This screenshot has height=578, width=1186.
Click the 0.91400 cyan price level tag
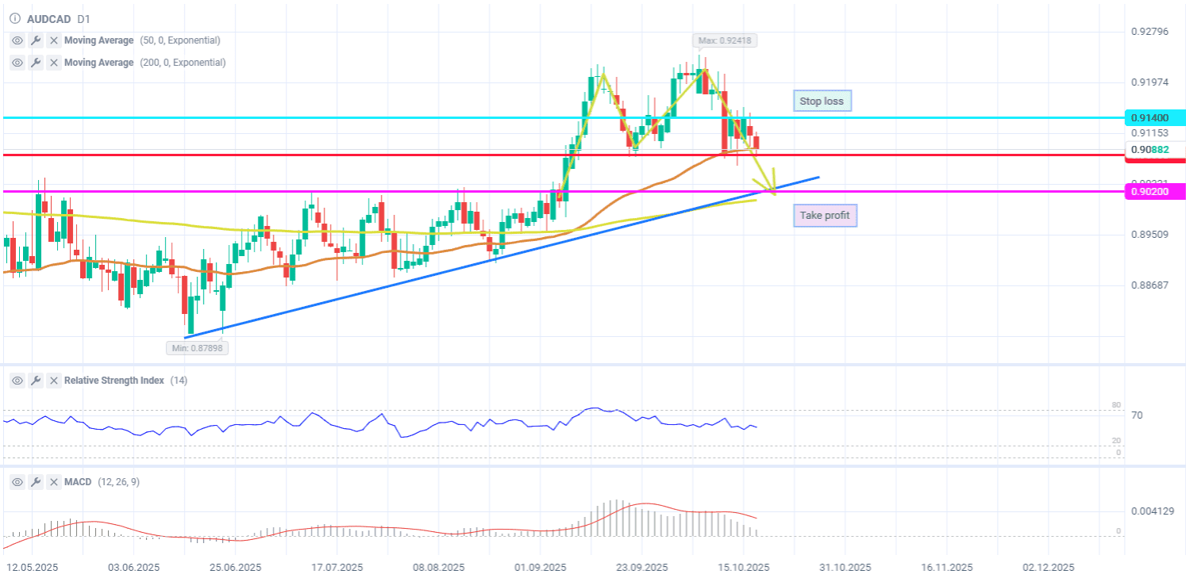click(1155, 117)
